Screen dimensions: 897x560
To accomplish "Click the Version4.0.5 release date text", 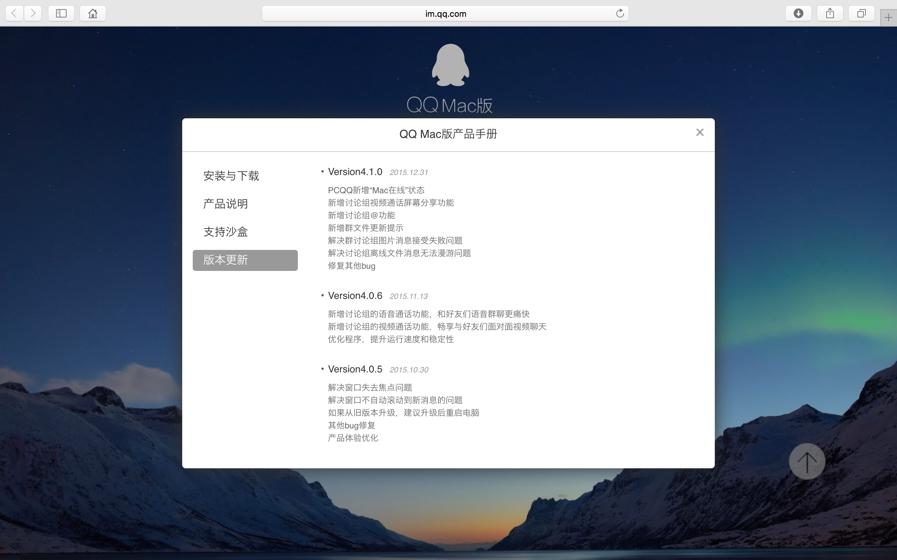I will click(x=408, y=369).
